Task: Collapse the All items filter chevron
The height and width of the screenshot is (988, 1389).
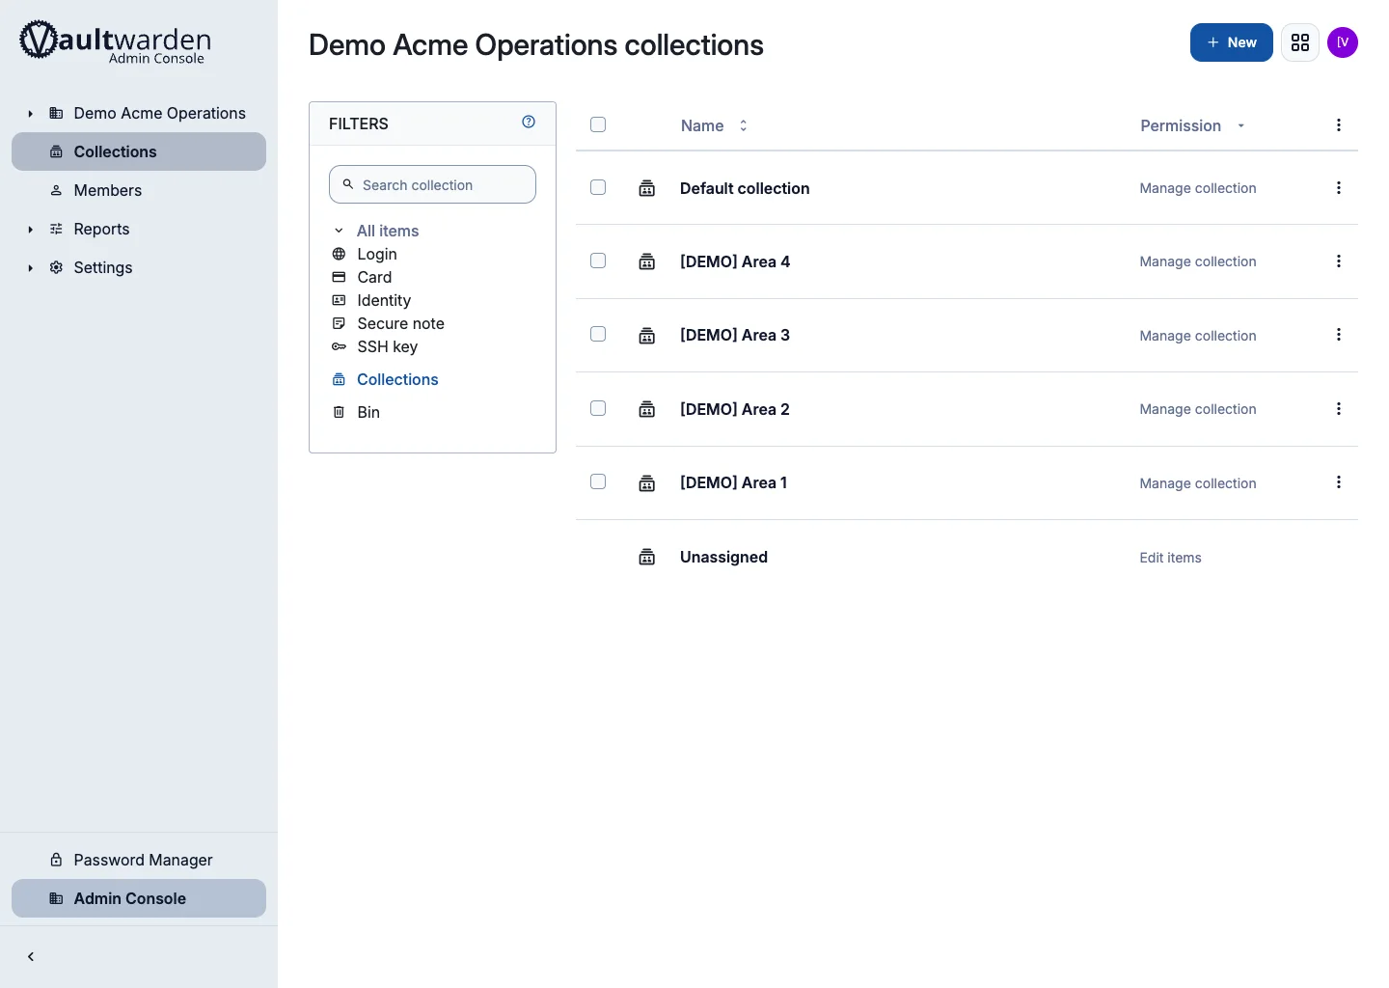Action: pos(339,231)
